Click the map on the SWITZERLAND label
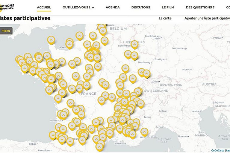The height and width of the screenshot is (153, 230). [x=156, y=91]
